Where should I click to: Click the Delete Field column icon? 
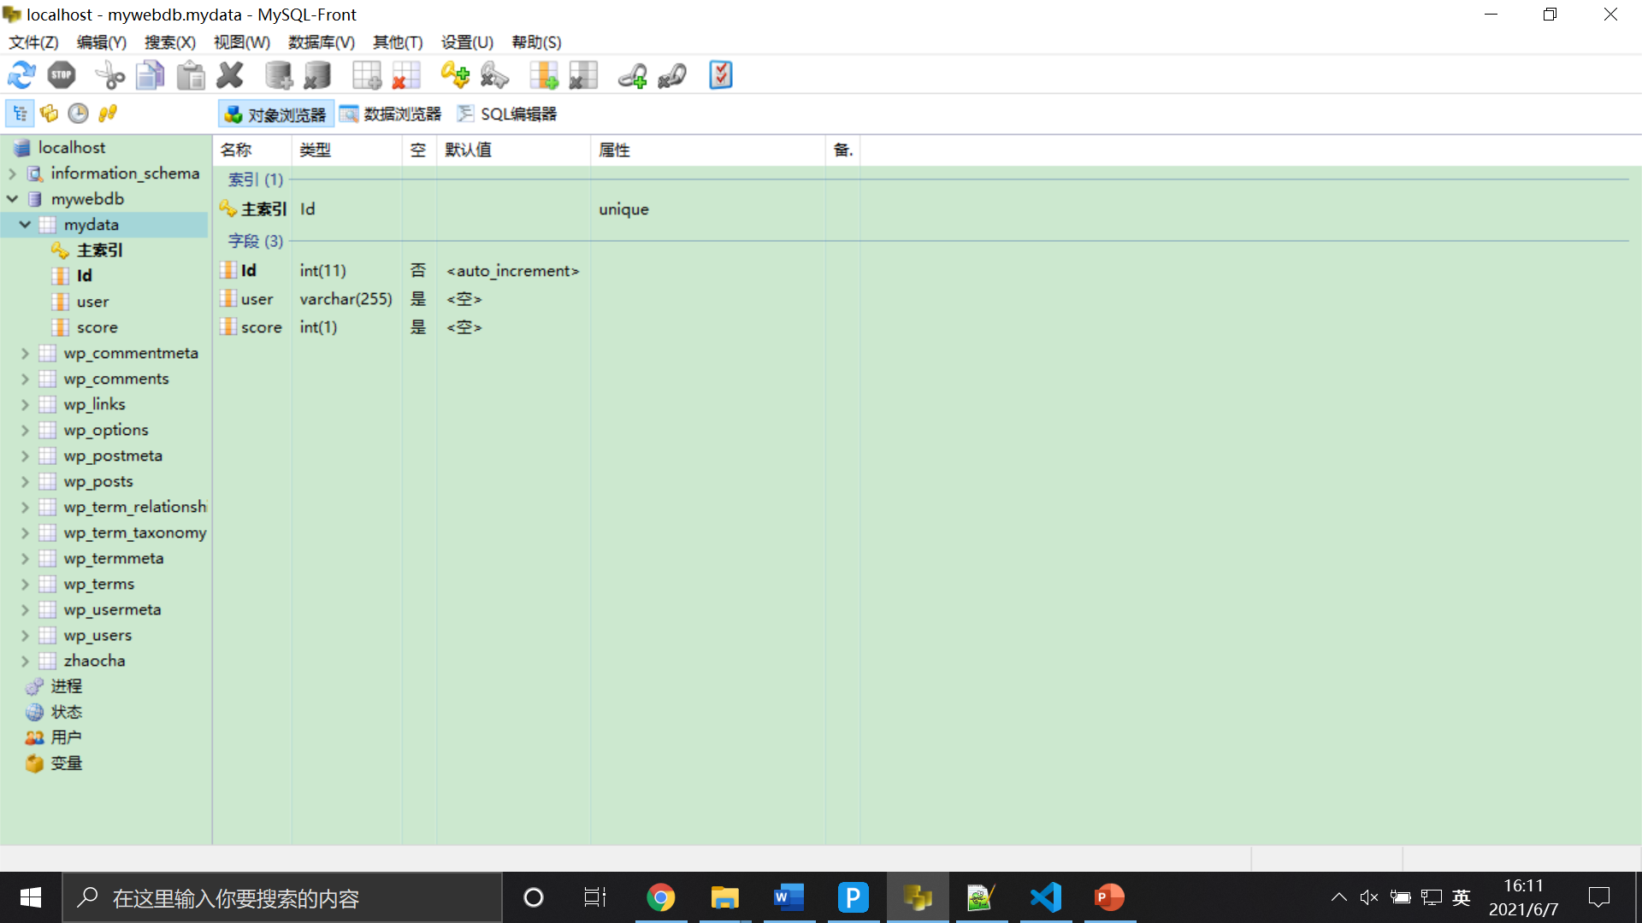583,75
